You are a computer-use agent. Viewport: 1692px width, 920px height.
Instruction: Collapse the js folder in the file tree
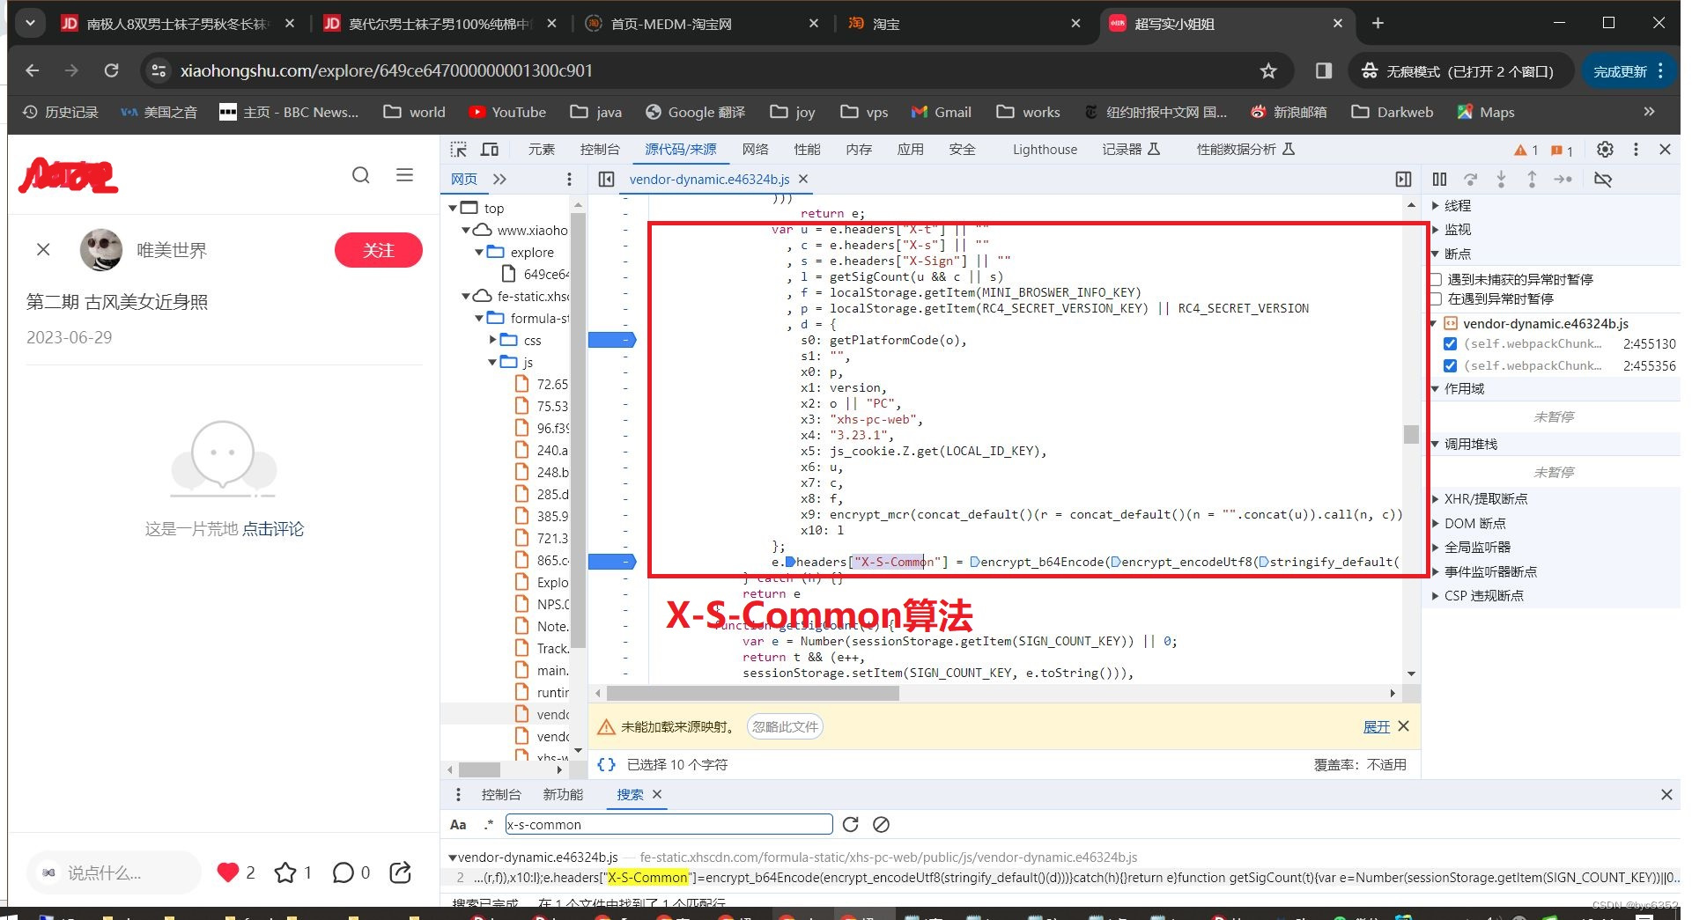click(x=491, y=361)
